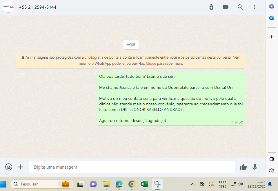Open the volume speaker control

tap(240, 184)
